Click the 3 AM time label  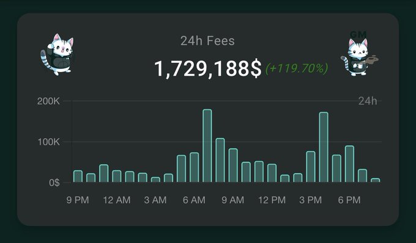(x=155, y=200)
